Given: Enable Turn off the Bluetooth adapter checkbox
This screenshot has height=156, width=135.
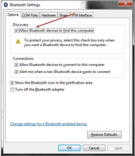Looking at the screenshot, I should click(x=12, y=90).
